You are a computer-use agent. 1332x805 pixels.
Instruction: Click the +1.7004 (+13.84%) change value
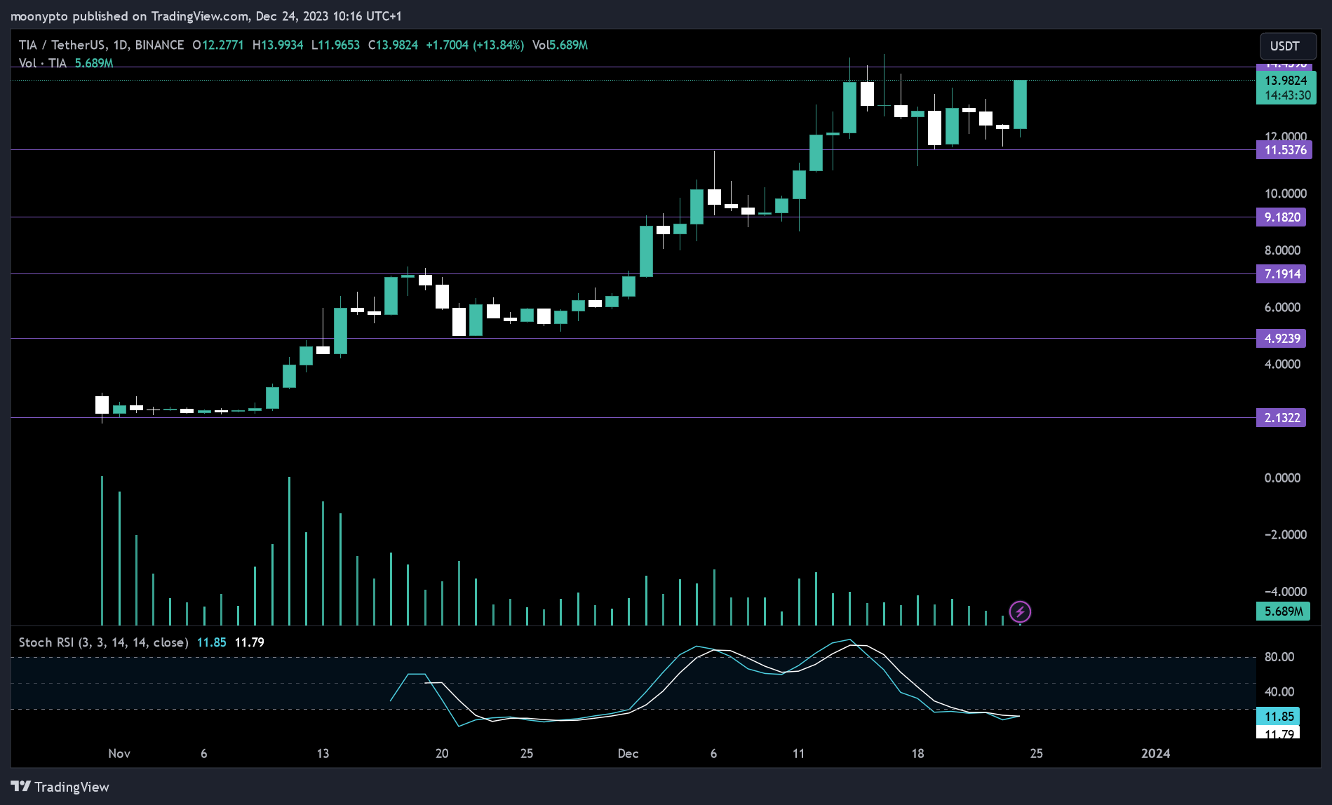coord(475,45)
